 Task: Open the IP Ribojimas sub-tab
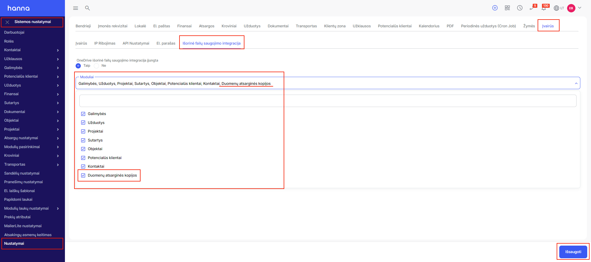point(105,43)
